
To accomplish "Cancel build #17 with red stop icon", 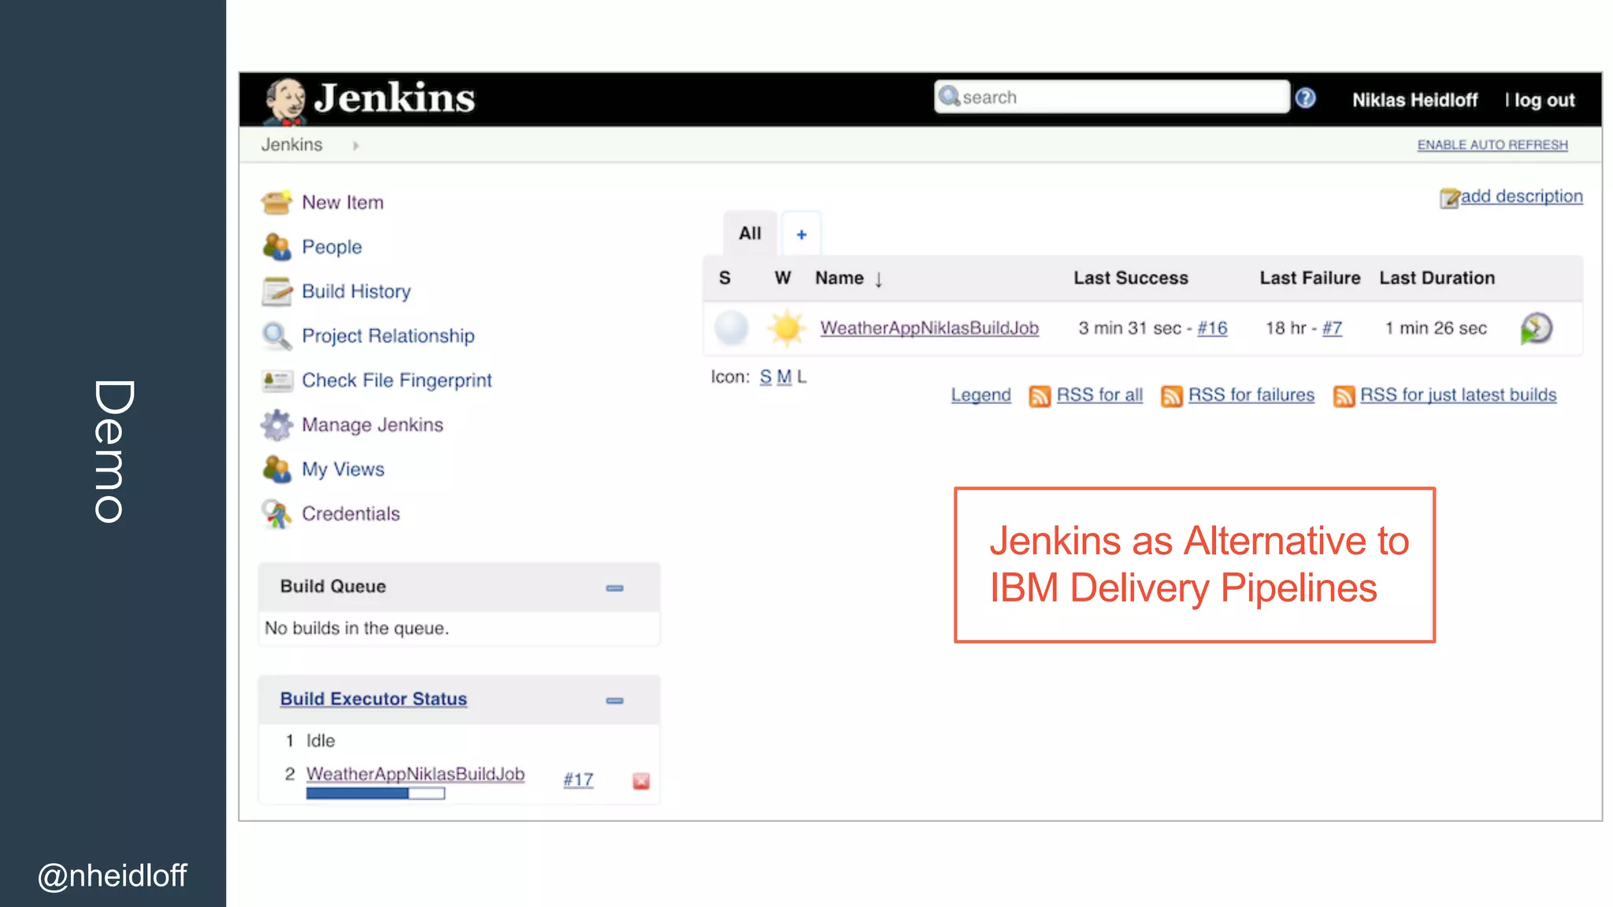I will (x=641, y=781).
